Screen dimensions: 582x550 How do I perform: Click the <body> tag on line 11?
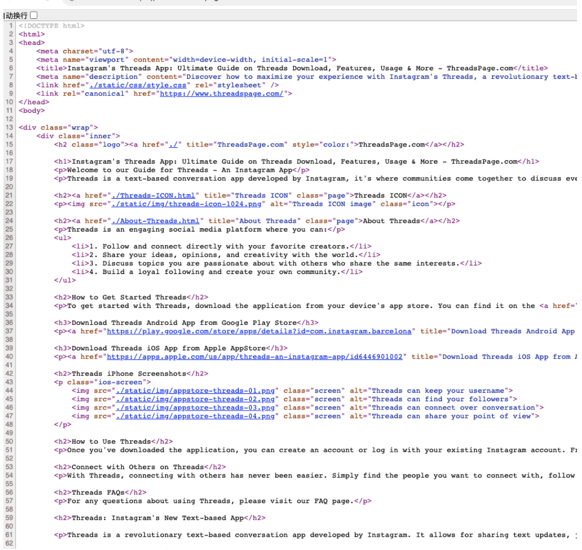(x=32, y=111)
